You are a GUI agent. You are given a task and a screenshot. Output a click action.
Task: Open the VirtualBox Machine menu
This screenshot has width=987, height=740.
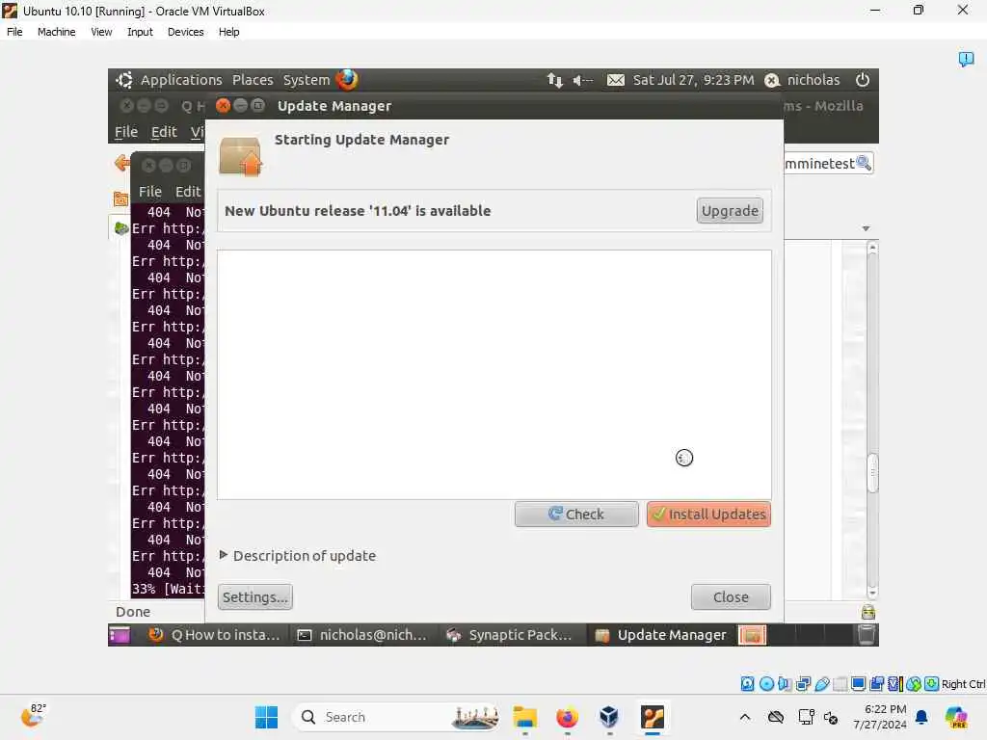[x=56, y=32]
